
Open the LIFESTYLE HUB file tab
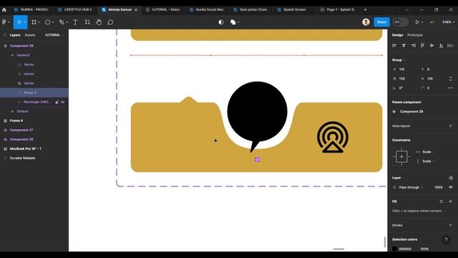pos(76,9)
